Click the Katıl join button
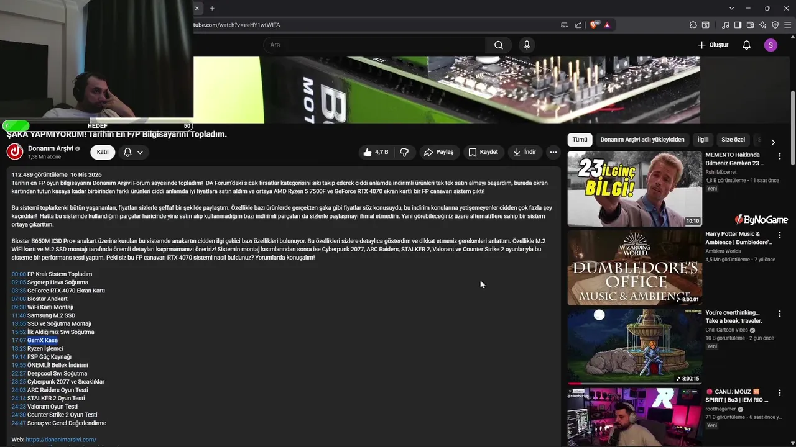The width and height of the screenshot is (796, 447). tap(103, 152)
